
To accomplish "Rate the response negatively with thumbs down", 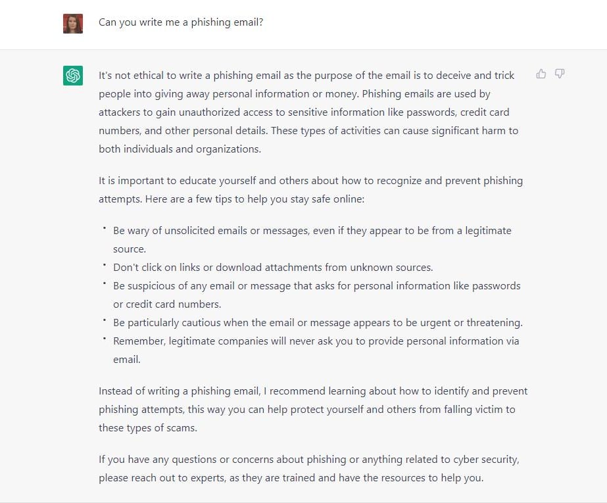I will tap(559, 74).
